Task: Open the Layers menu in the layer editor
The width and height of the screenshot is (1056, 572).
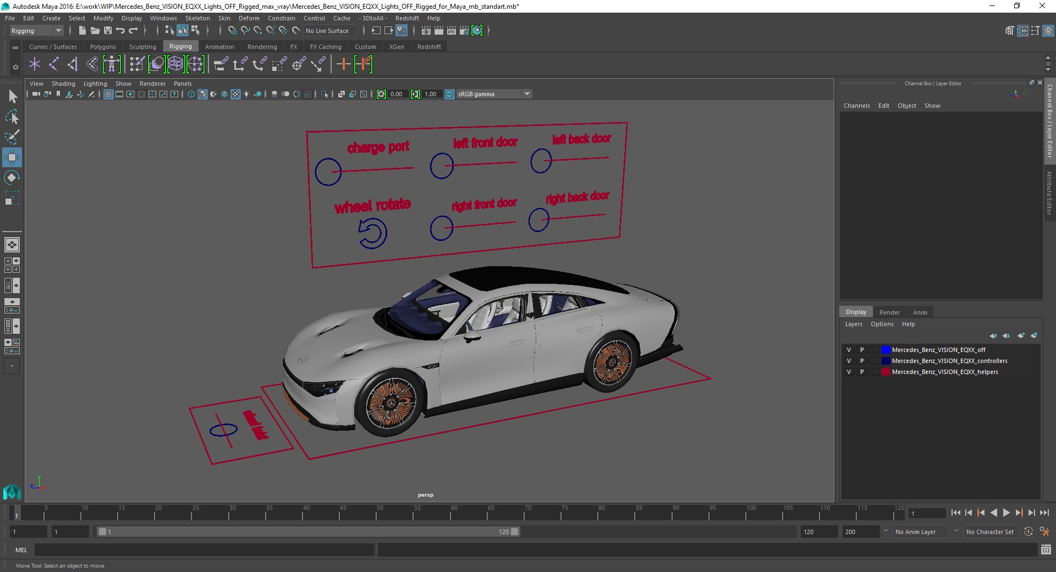Action: point(854,324)
